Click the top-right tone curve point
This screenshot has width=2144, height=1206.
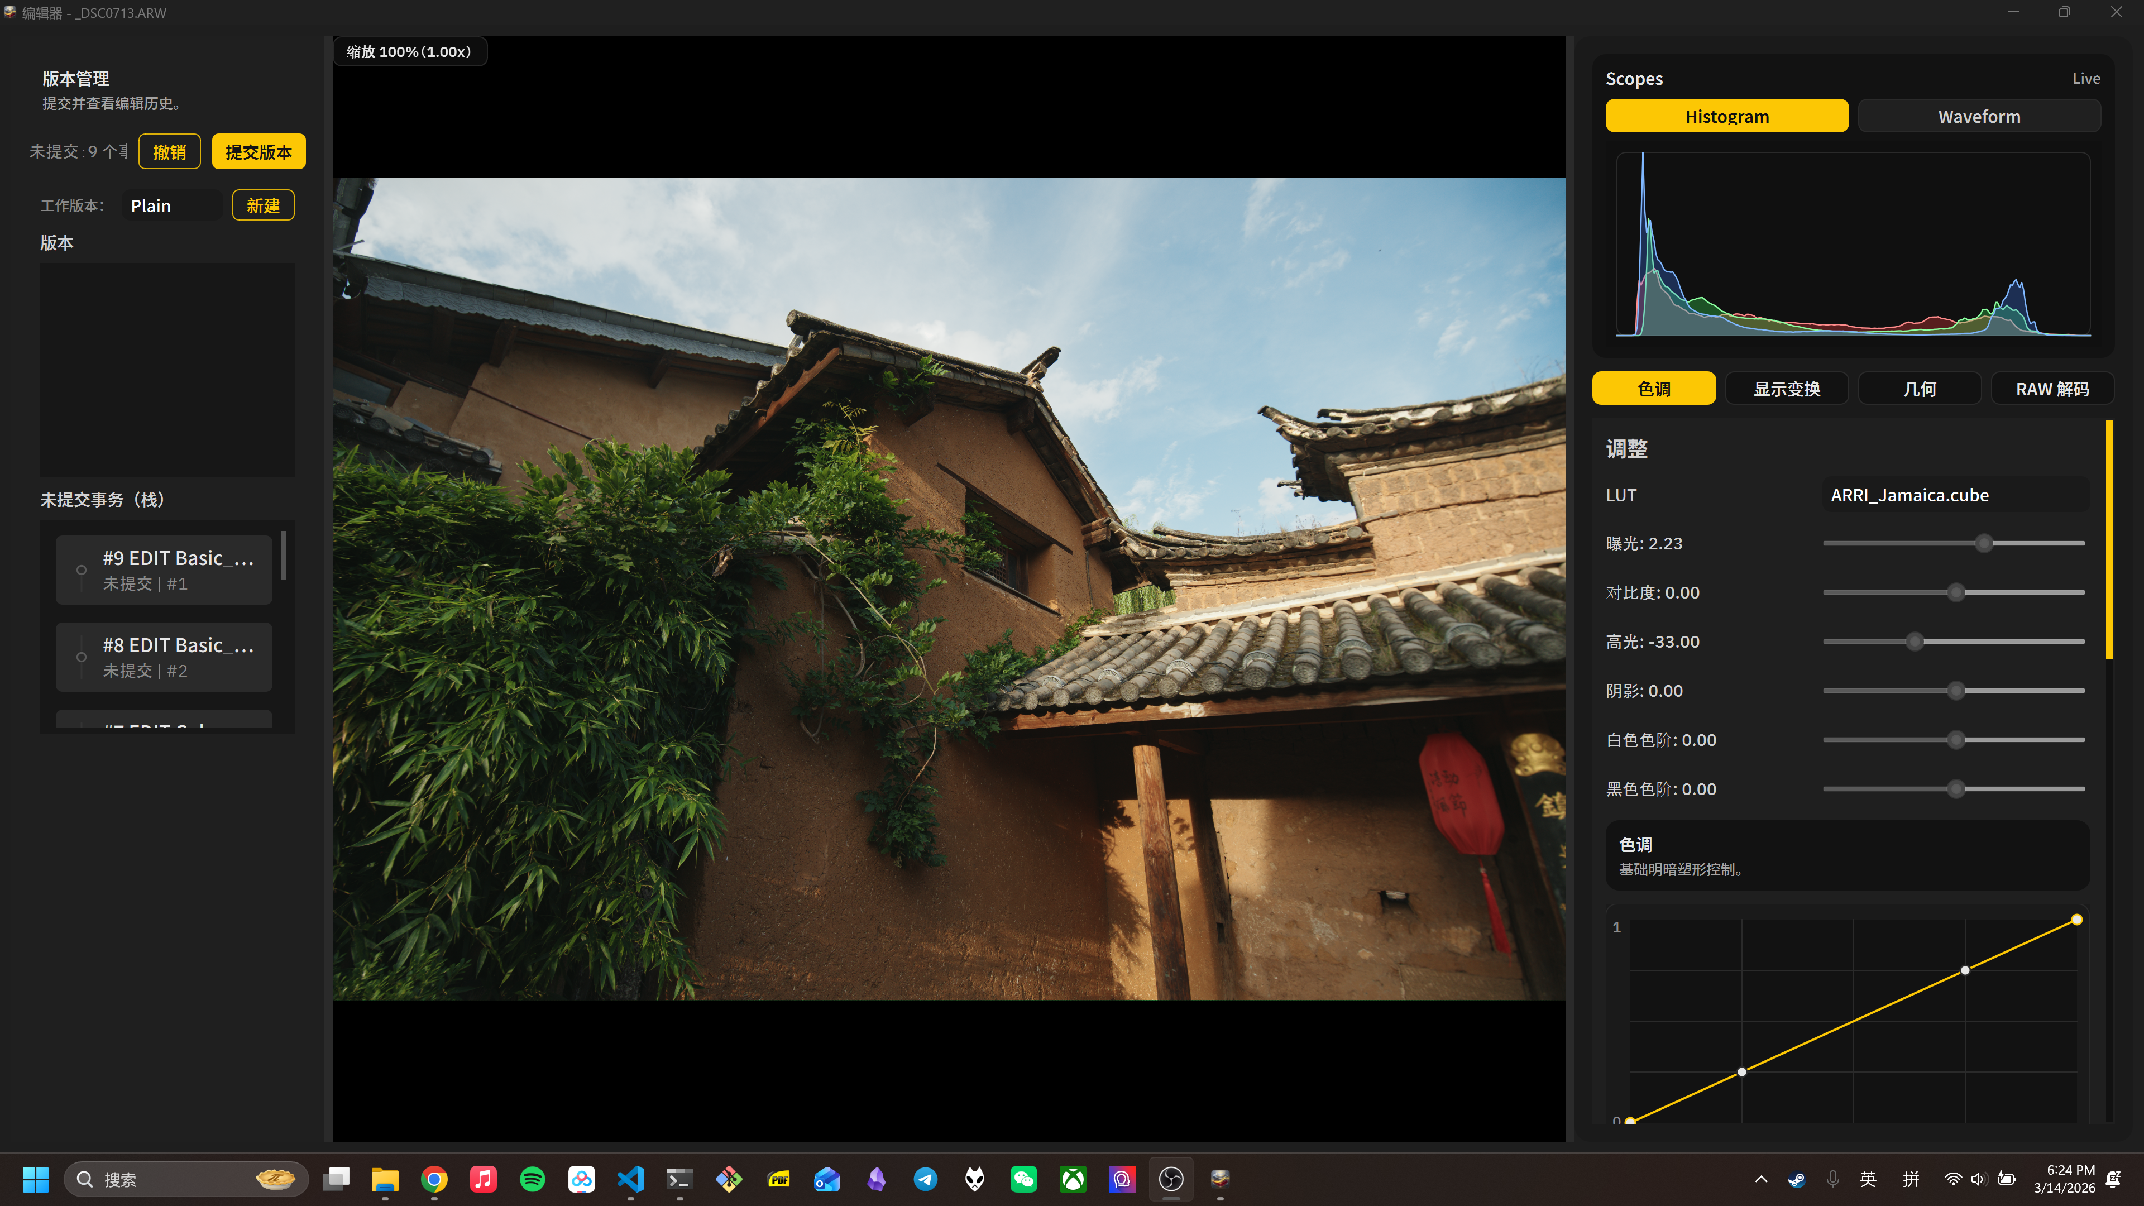2076,920
